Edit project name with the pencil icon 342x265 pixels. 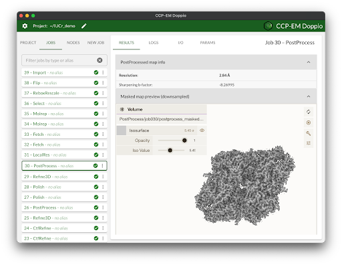tap(84, 26)
